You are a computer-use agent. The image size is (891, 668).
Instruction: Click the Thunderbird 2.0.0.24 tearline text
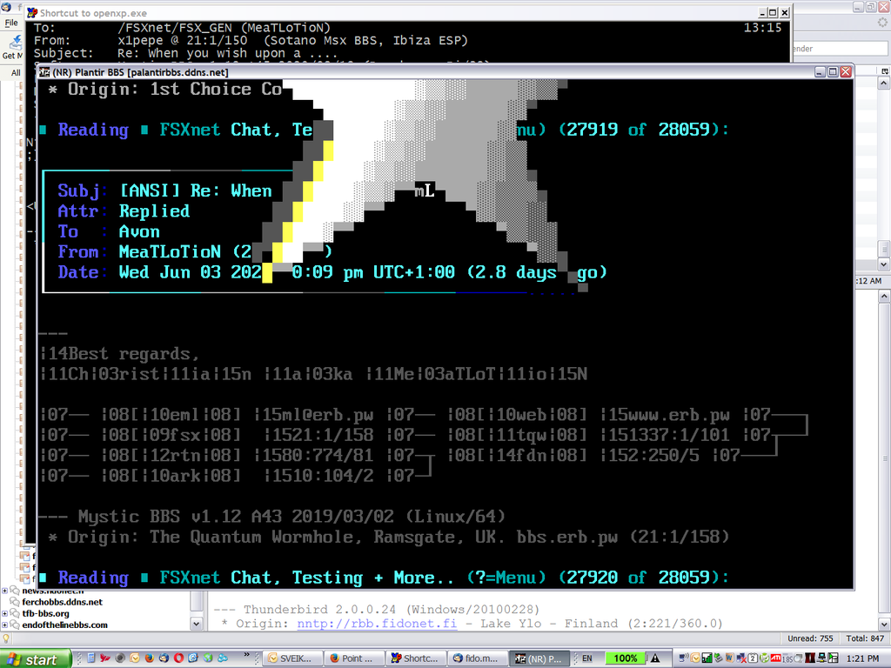tap(377, 610)
